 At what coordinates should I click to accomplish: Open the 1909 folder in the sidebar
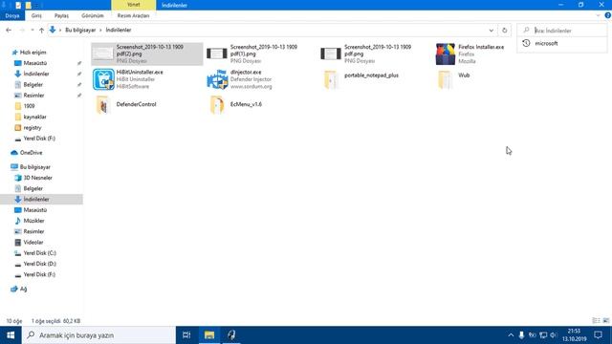[29, 106]
